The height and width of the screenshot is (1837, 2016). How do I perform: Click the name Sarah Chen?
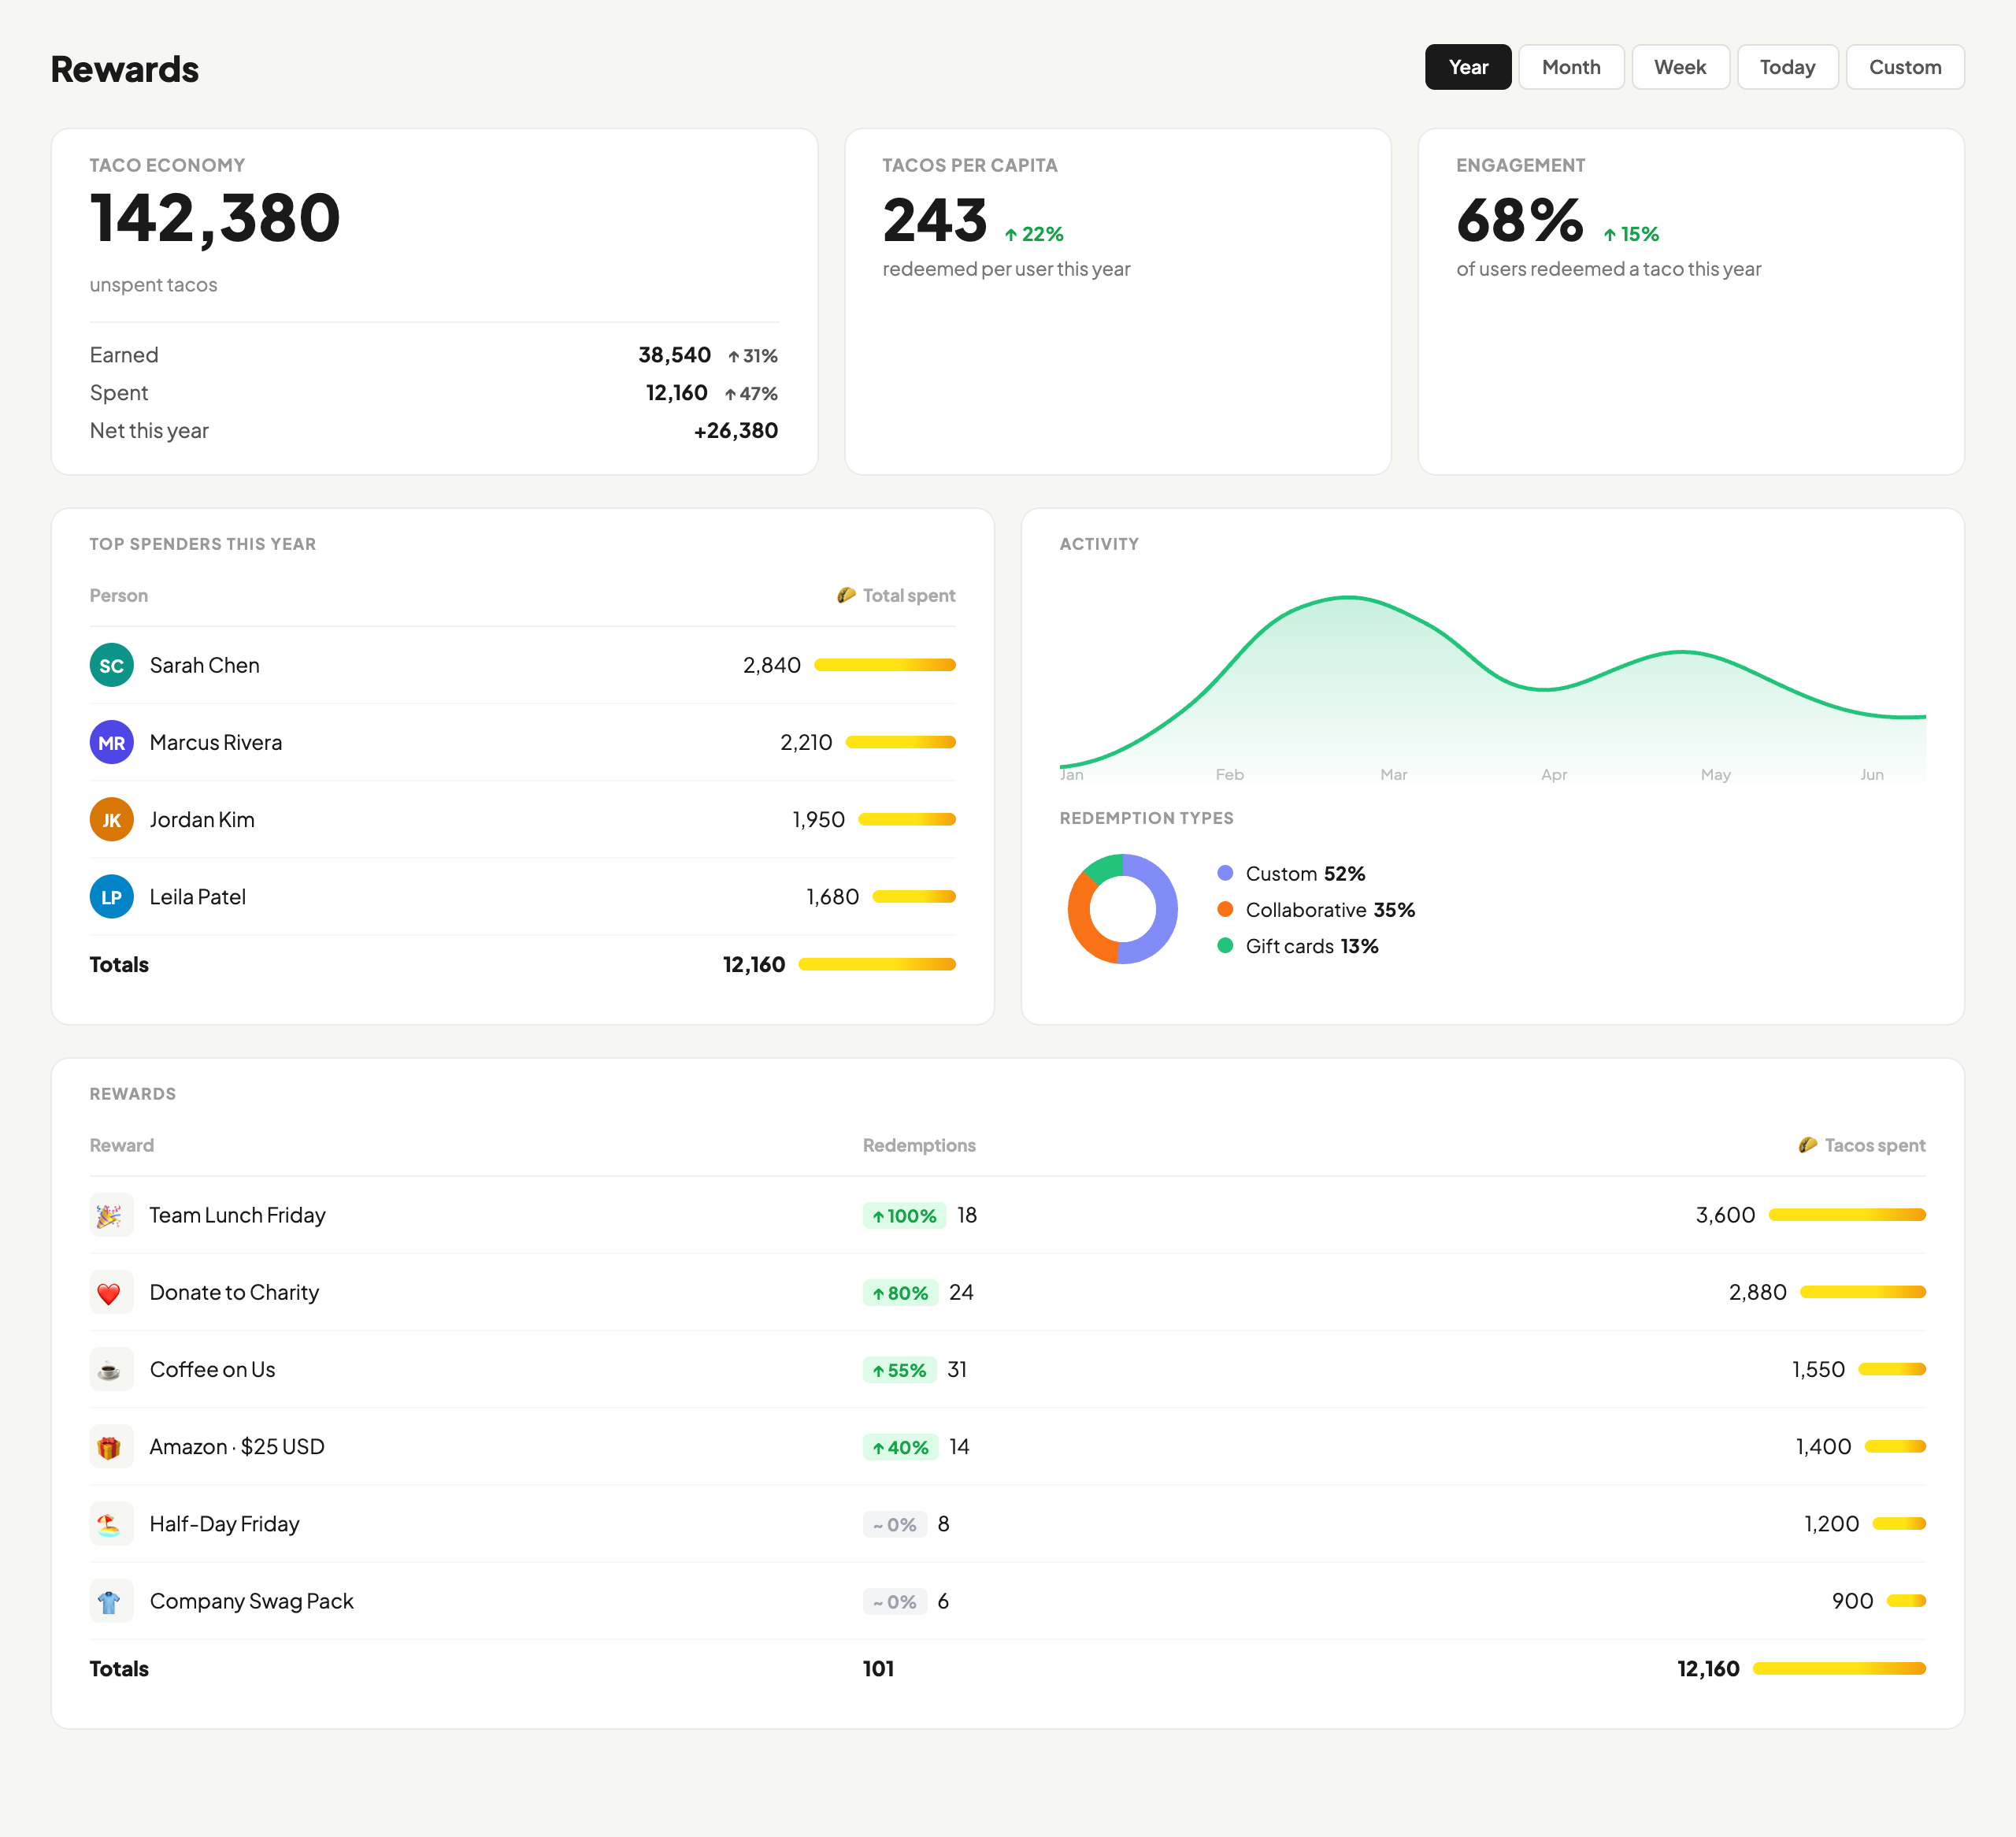click(x=204, y=666)
